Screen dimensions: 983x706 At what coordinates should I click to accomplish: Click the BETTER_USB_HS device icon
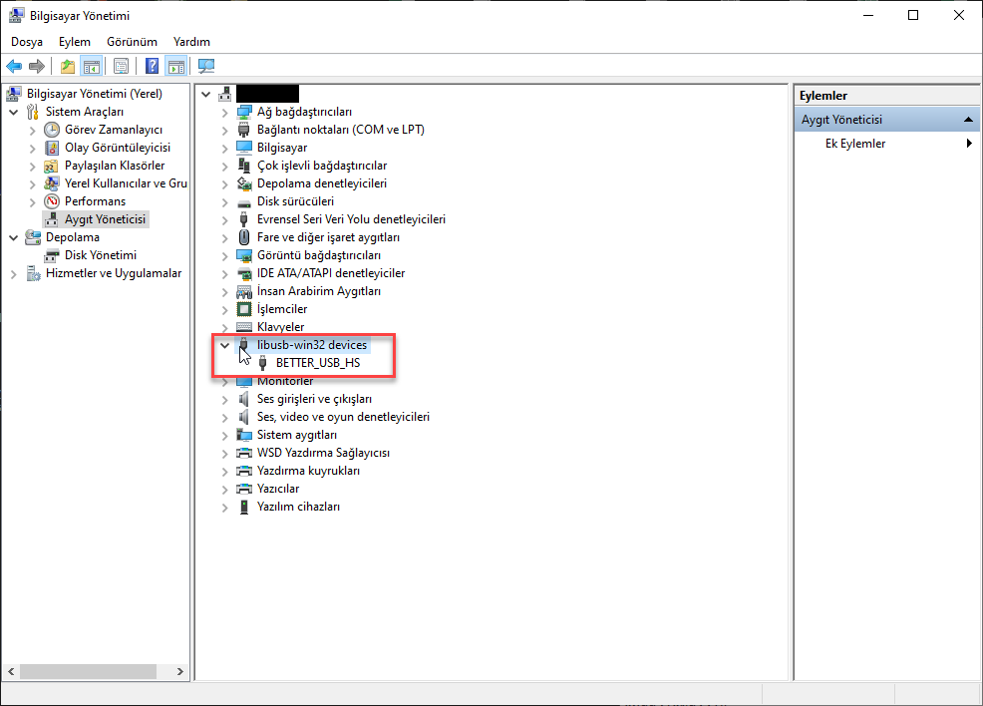click(x=262, y=363)
